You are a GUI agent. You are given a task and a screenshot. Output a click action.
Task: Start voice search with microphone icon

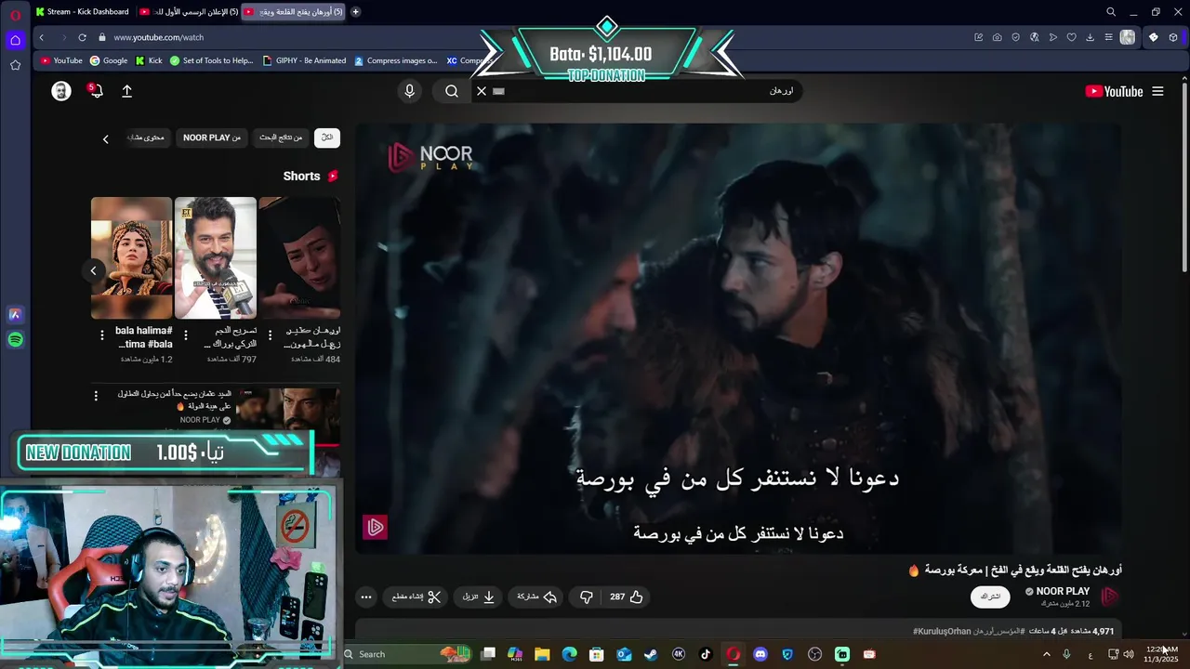(409, 91)
